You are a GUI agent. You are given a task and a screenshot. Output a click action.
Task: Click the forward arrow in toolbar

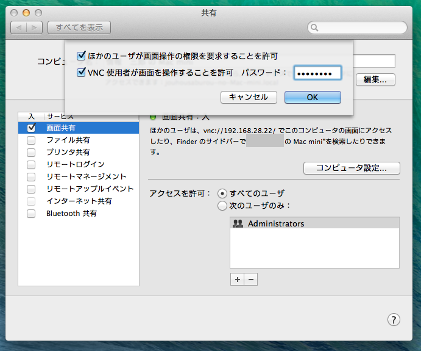click(x=34, y=27)
